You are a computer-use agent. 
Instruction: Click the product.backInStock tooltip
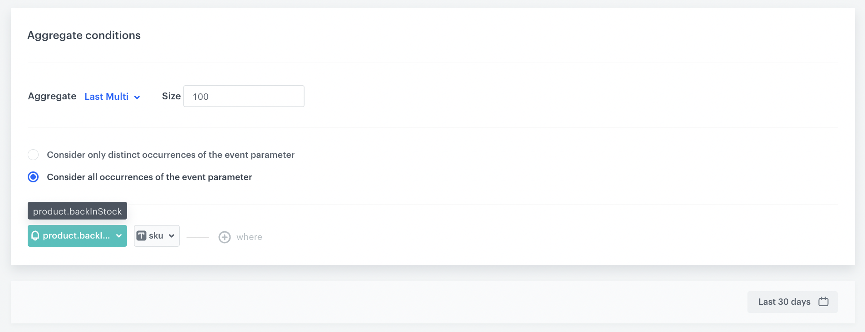point(77,211)
